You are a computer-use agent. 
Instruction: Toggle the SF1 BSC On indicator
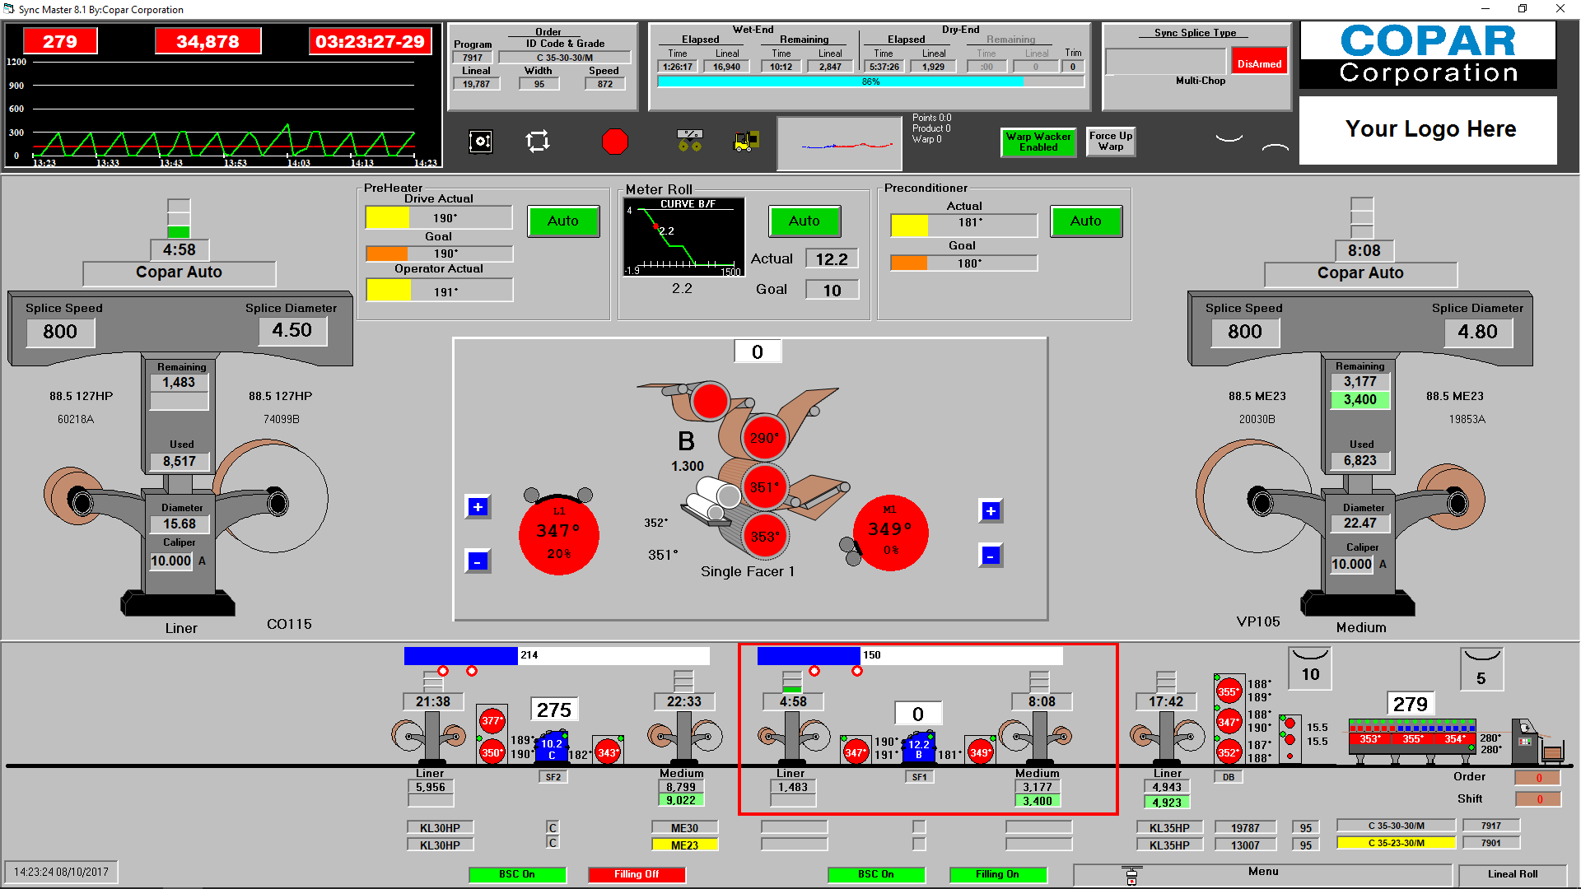click(876, 874)
